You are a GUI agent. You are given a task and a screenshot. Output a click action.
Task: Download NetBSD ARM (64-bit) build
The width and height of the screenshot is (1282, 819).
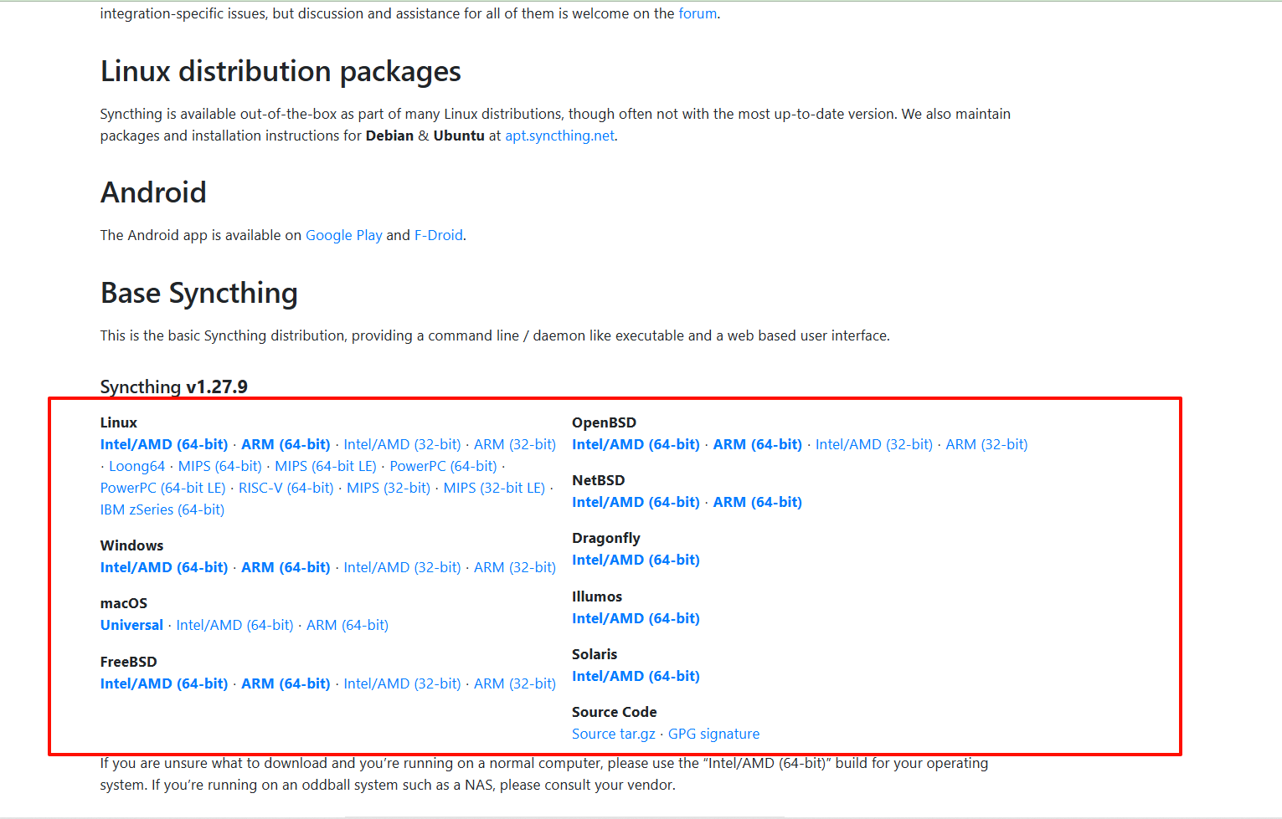tap(758, 502)
